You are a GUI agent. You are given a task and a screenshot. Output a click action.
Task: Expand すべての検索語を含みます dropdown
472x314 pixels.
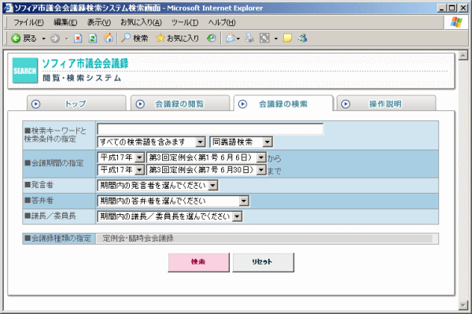pyautogui.click(x=200, y=142)
